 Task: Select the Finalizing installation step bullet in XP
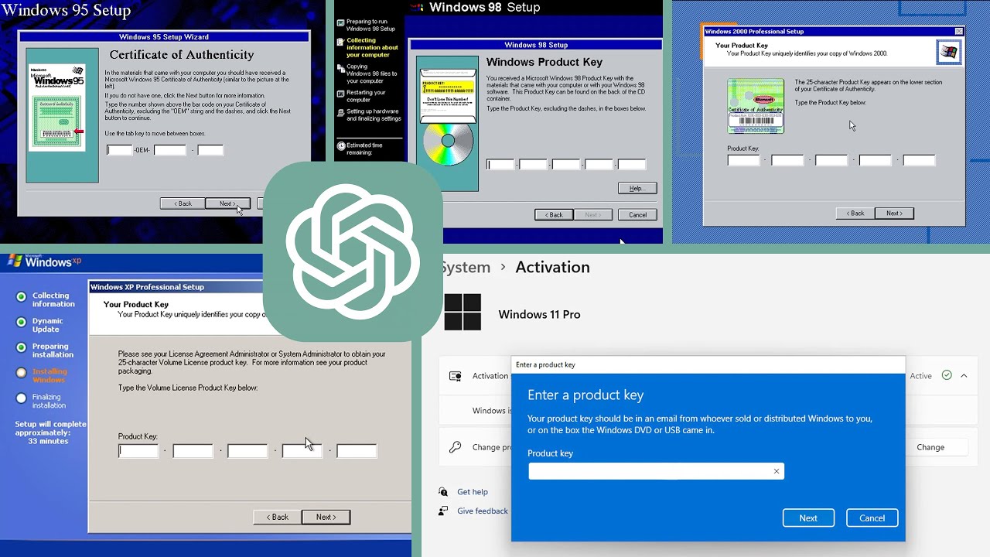21,398
